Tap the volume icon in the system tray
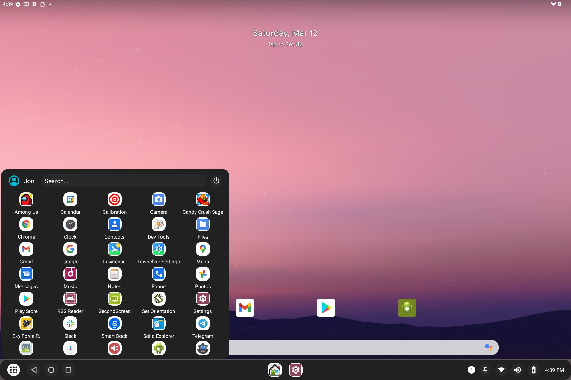 [517, 370]
